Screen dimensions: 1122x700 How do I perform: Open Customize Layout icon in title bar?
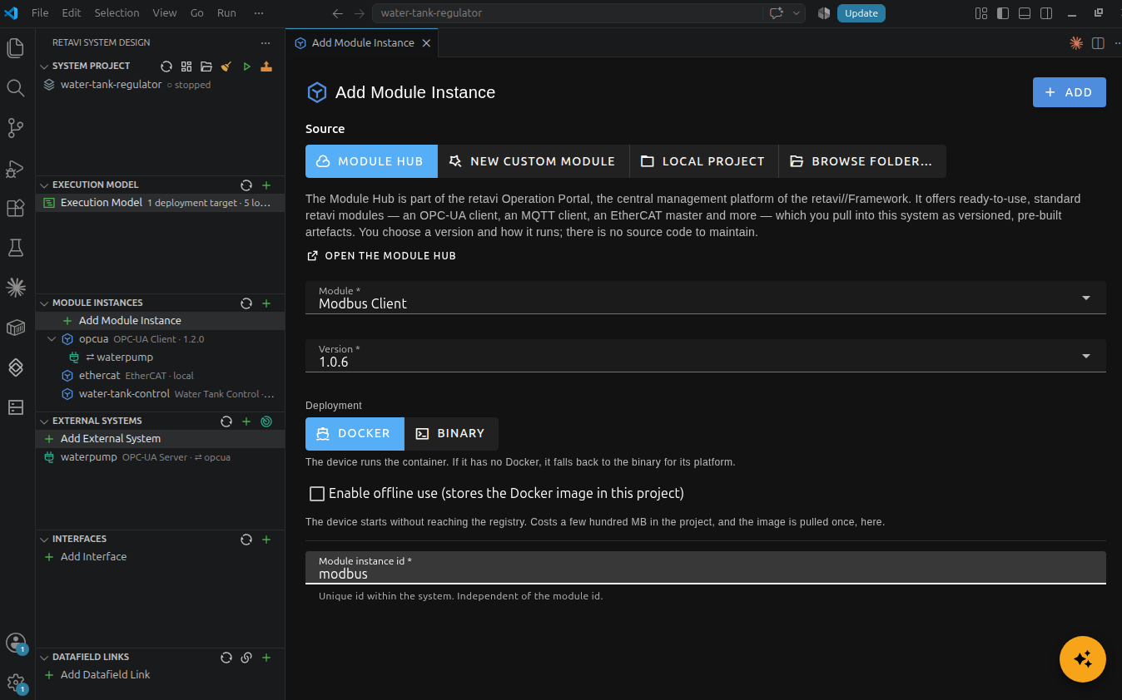point(981,13)
